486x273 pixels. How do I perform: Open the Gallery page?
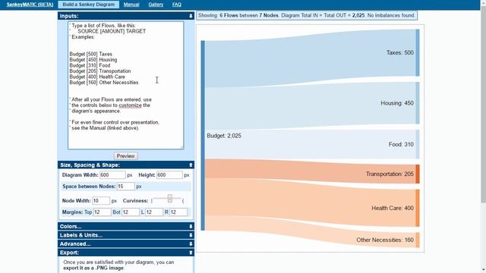tap(156, 5)
